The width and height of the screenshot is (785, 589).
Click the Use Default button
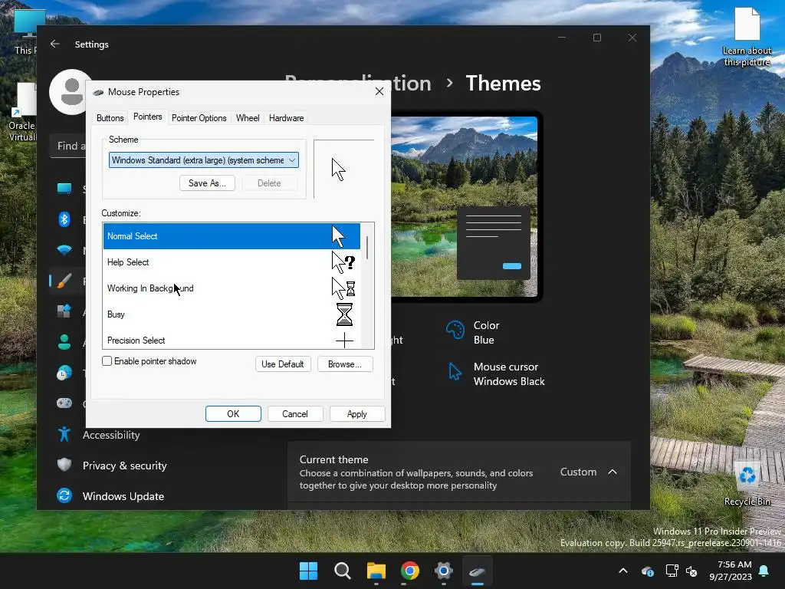[x=282, y=364]
